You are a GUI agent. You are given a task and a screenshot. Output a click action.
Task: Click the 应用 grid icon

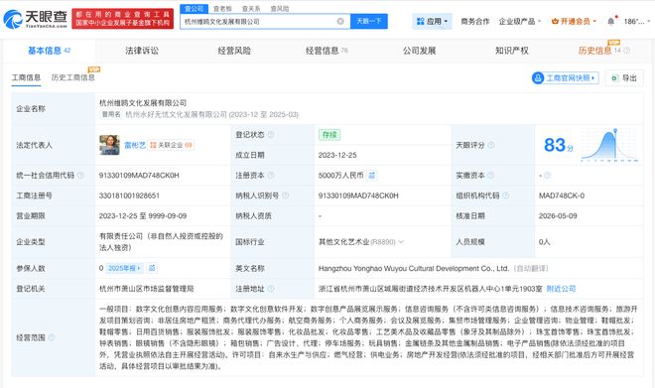[420, 21]
